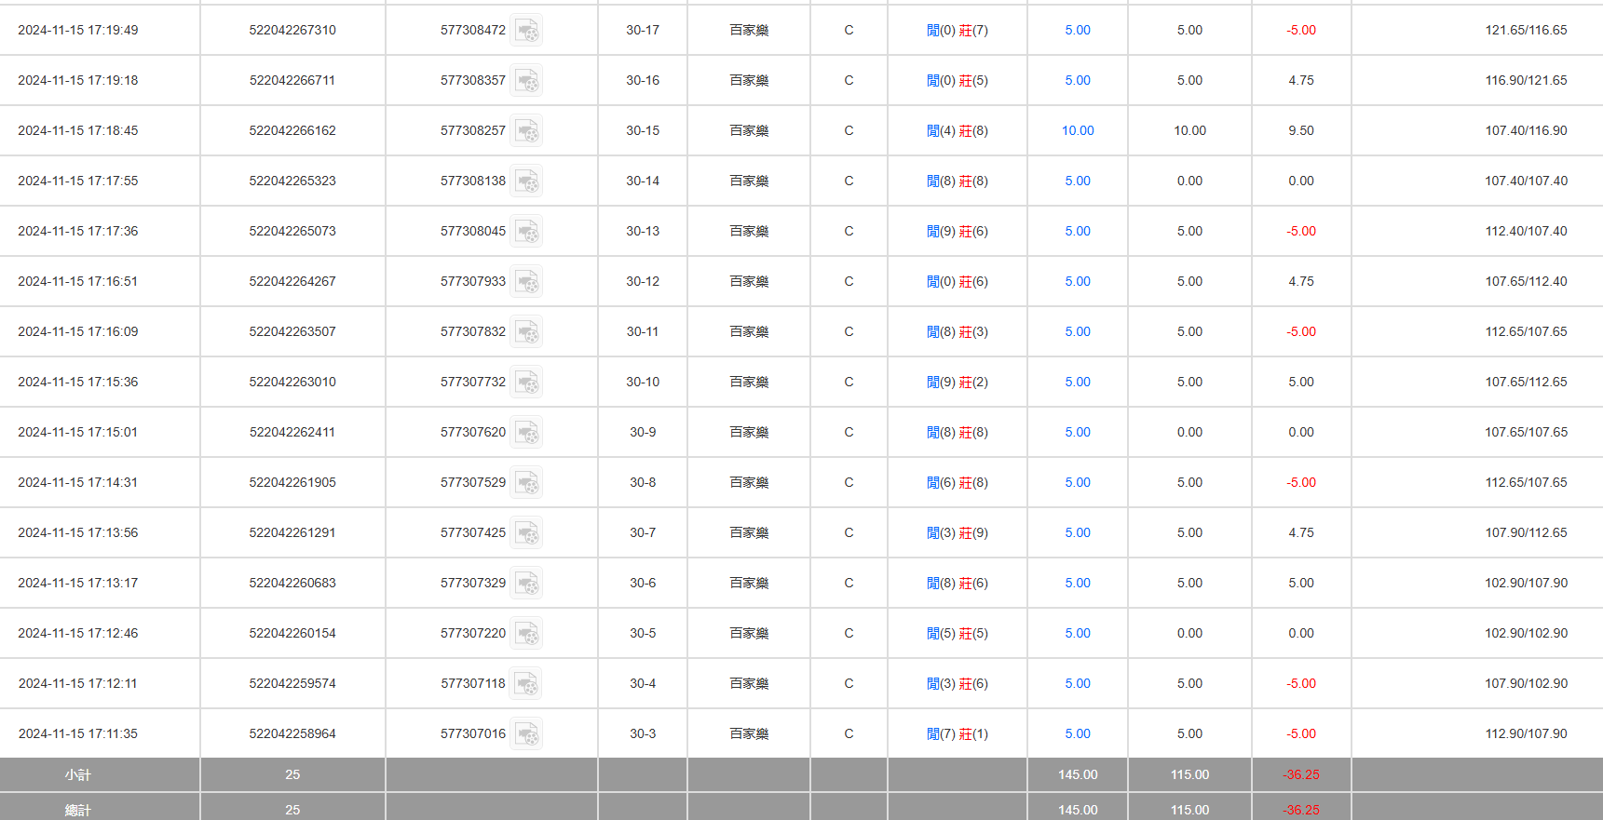Screen dimensions: 1603x820
Task: Click the blue 10.00 bet amount link
Action: click(1078, 131)
